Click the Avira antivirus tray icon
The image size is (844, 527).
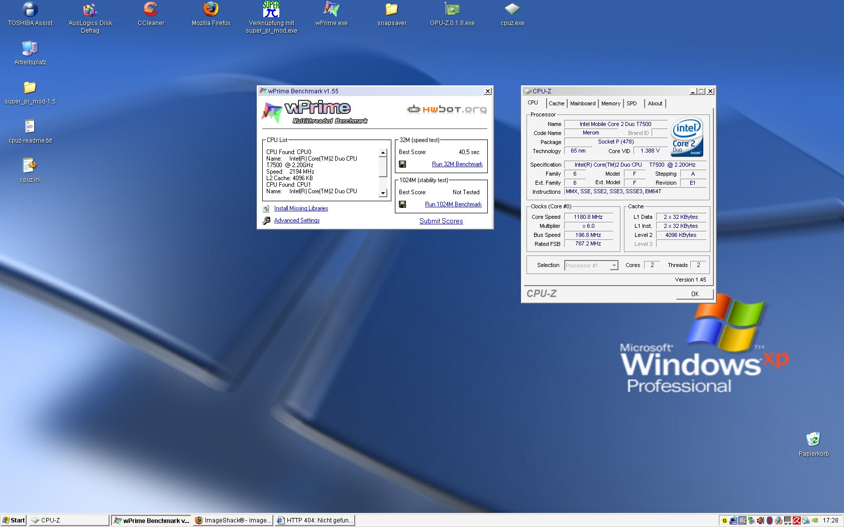click(797, 520)
